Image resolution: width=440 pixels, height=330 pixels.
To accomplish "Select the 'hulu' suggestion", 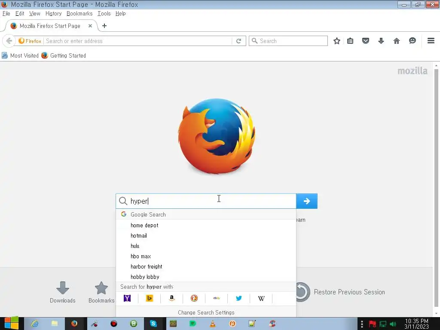I will pos(206,246).
